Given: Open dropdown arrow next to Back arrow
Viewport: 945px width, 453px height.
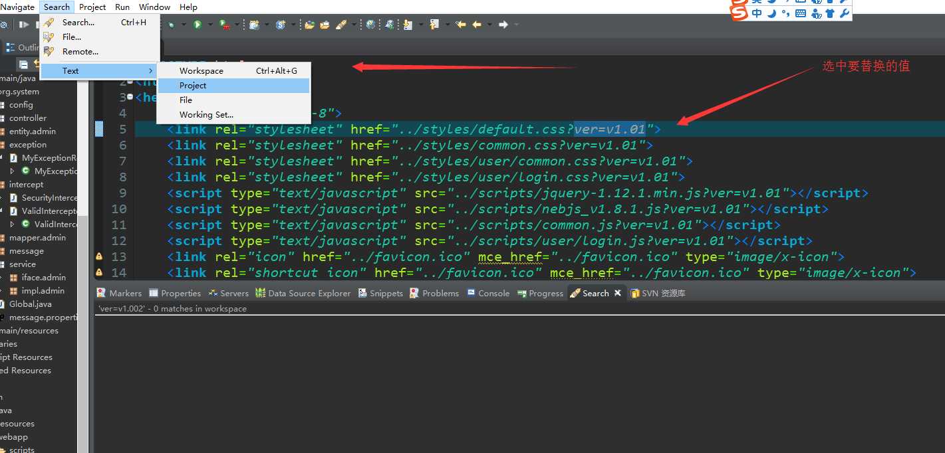Looking at the screenshot, I should [x=489, y=25].
